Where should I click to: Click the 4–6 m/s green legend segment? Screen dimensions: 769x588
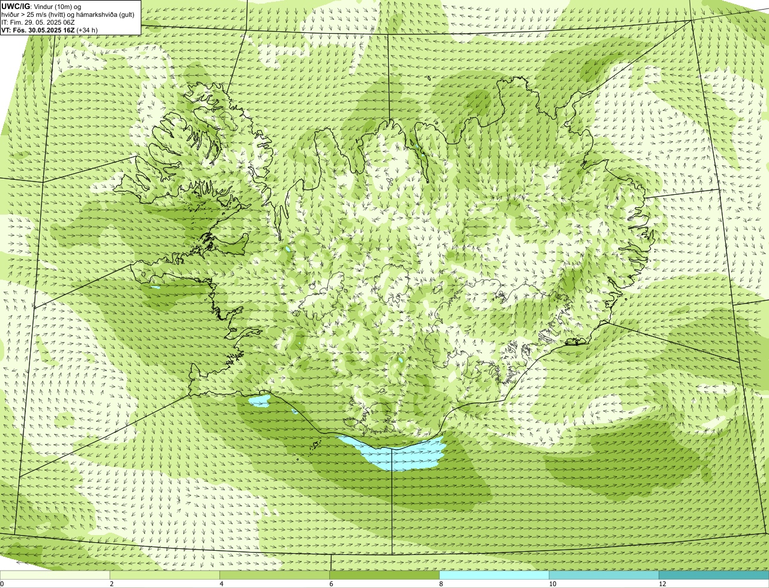(275, 575)
